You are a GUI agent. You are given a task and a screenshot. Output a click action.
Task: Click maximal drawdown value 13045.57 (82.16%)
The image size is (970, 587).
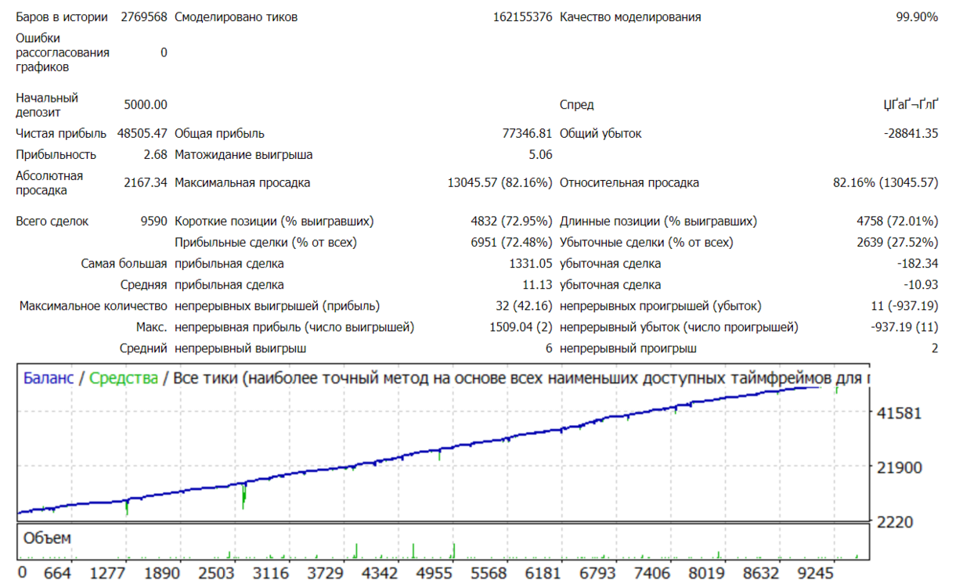(500, 183)
